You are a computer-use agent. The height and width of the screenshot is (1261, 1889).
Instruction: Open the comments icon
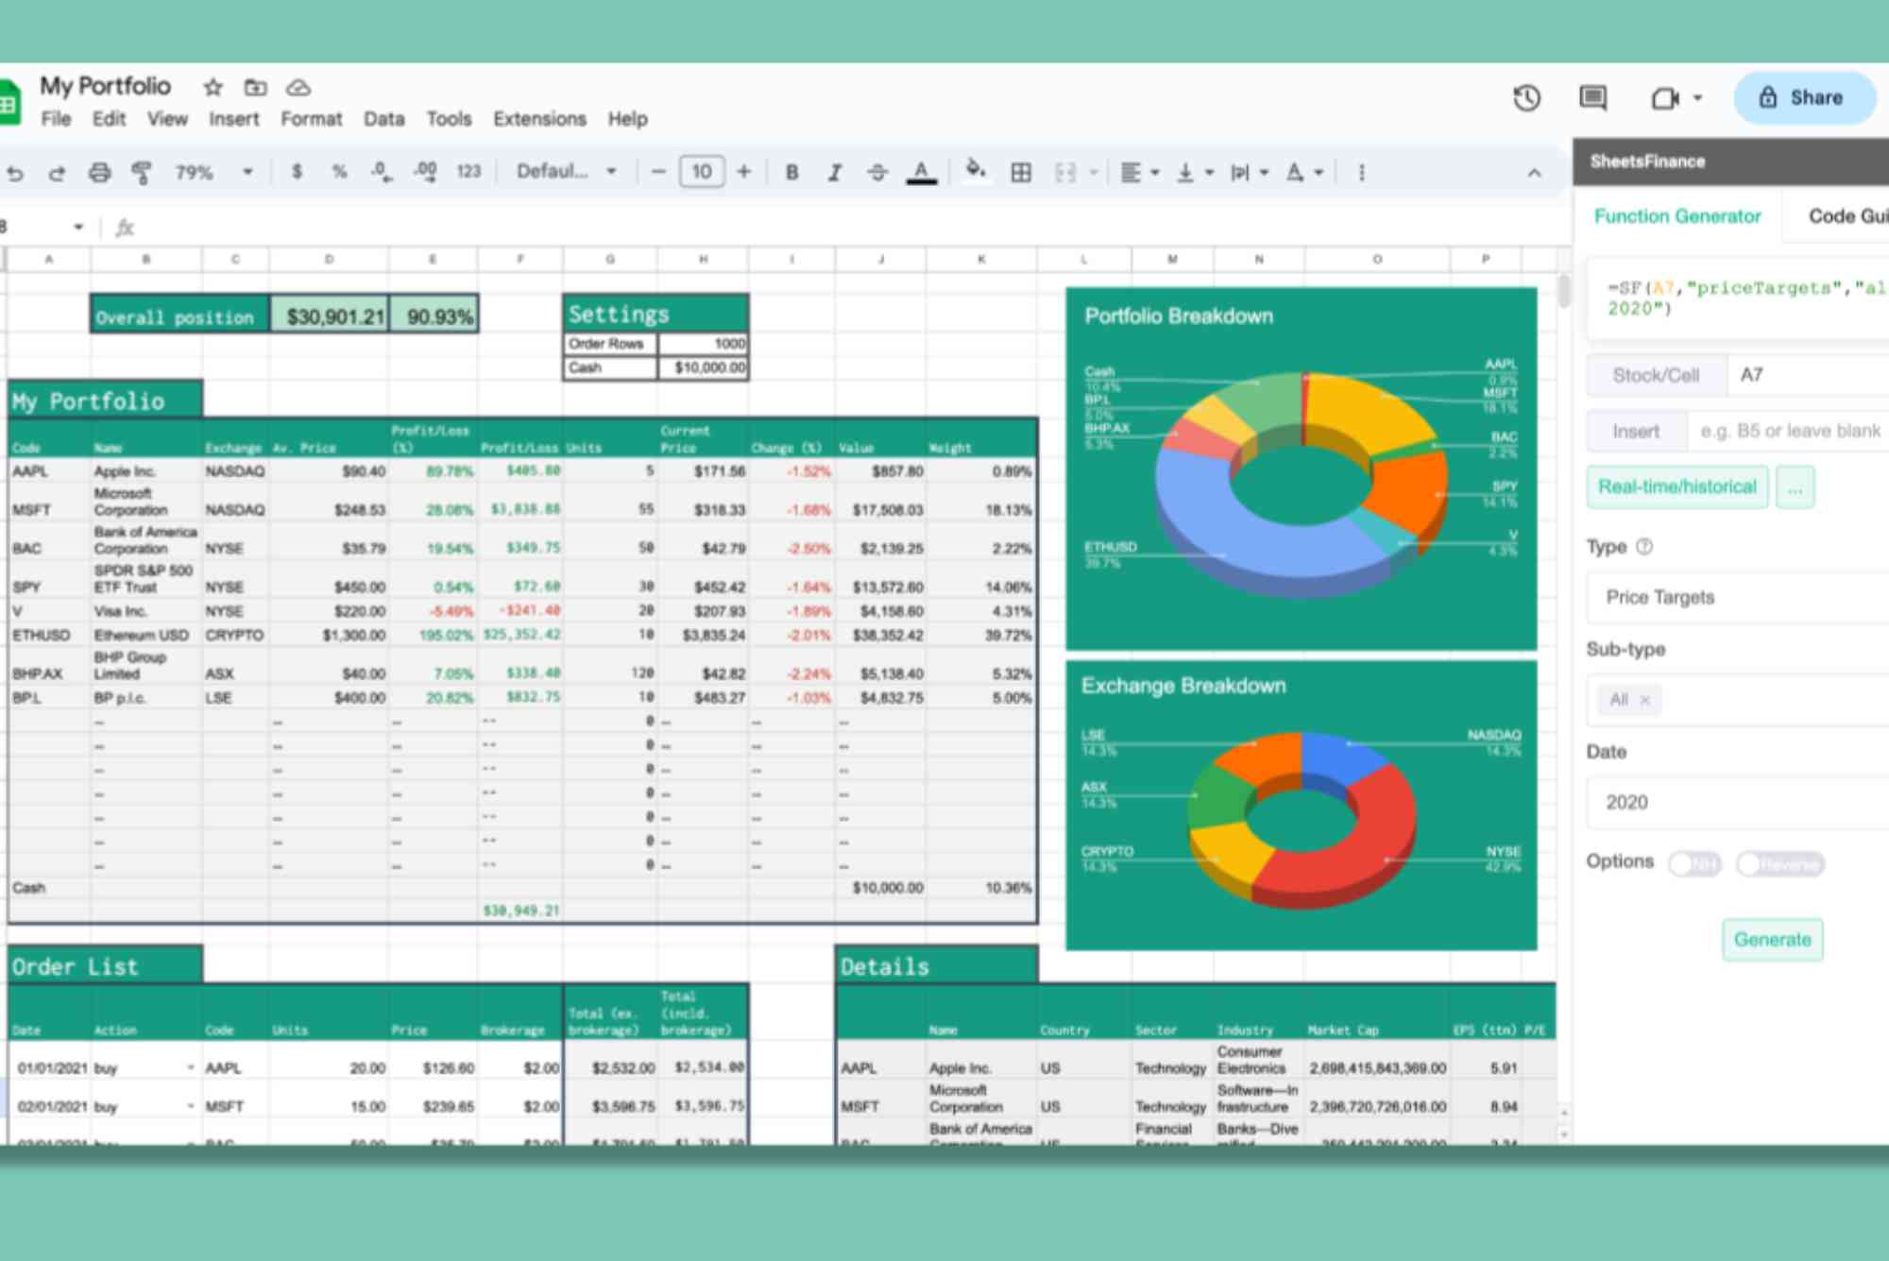click(1593, 98)
